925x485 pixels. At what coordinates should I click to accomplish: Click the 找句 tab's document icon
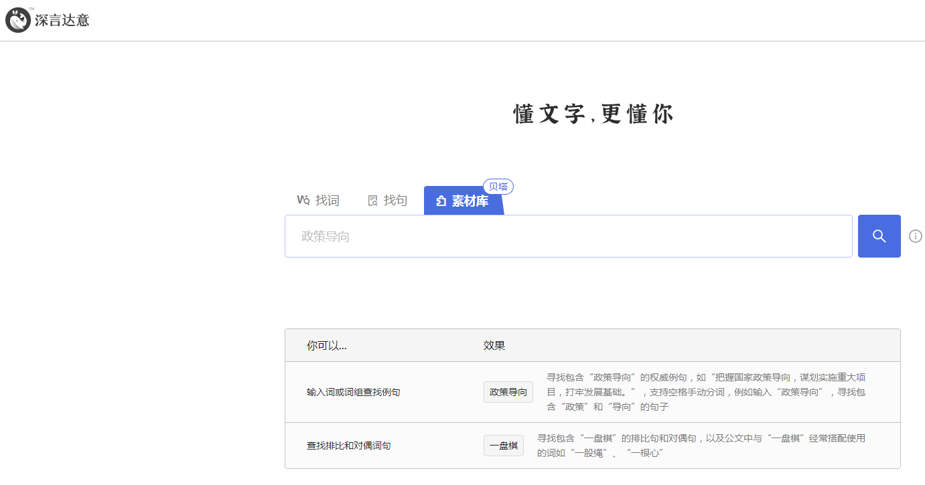point(373,201)
